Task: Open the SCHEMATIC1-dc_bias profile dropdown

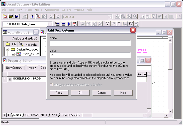Action: [x=50, y=24]
